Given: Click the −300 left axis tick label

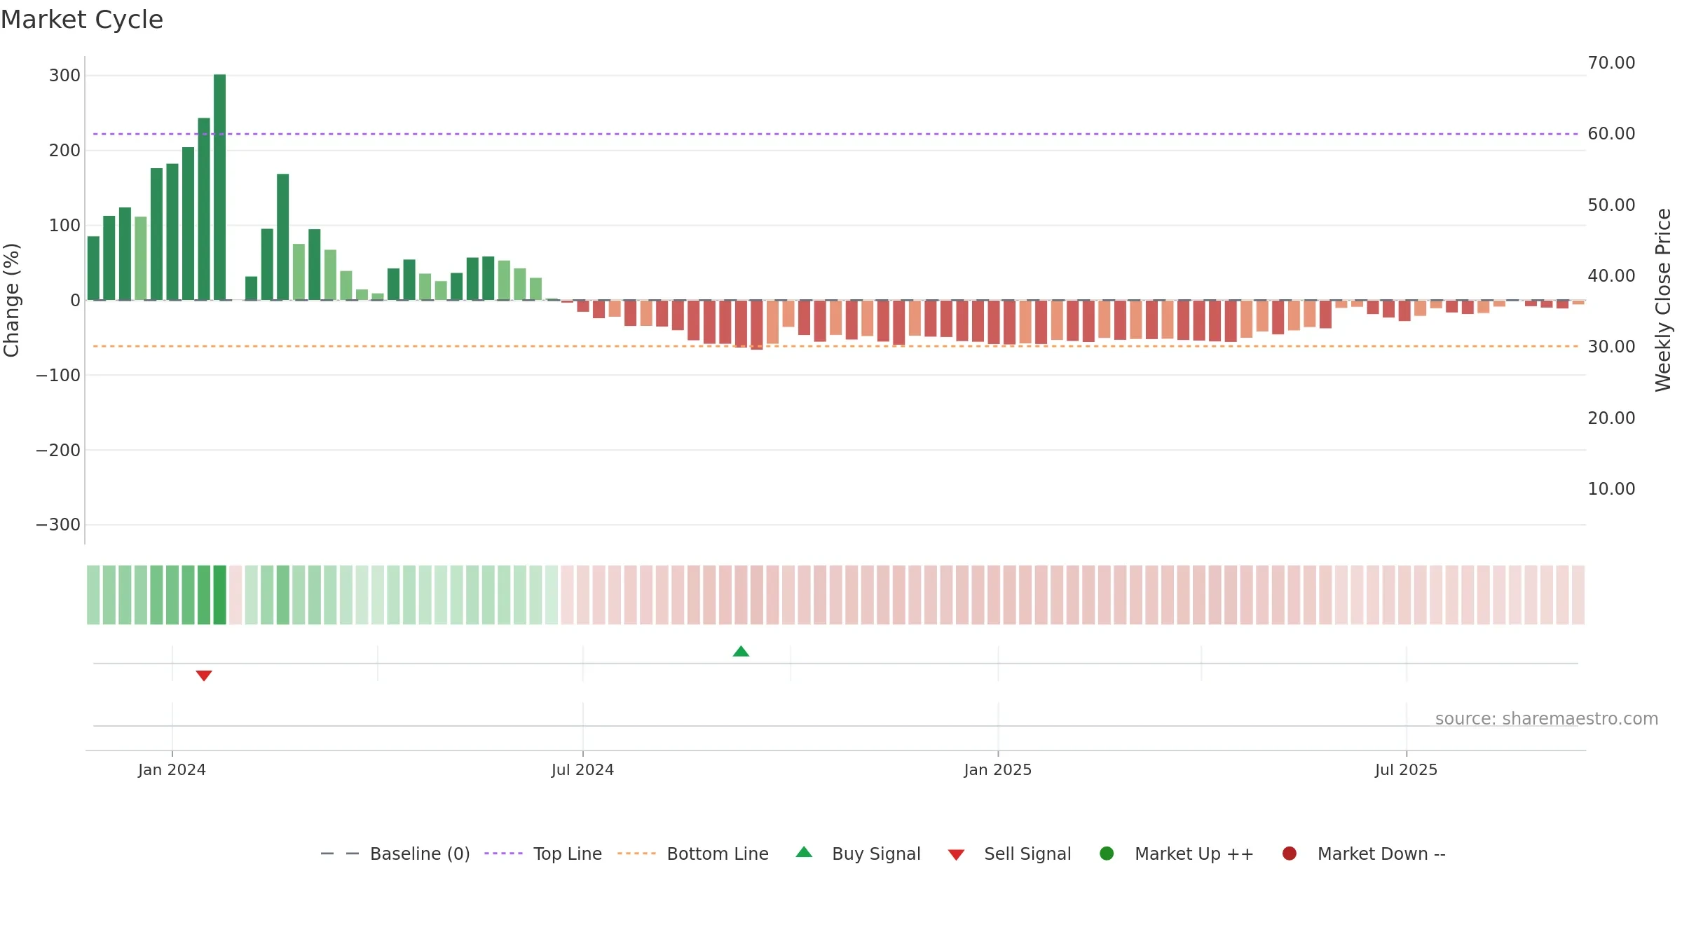Looking at the screenshot, I should 58,525.
